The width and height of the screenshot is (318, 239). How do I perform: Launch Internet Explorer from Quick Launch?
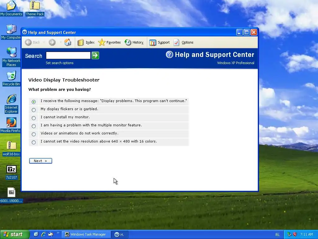pyautogui.click(x=43, y=234)
